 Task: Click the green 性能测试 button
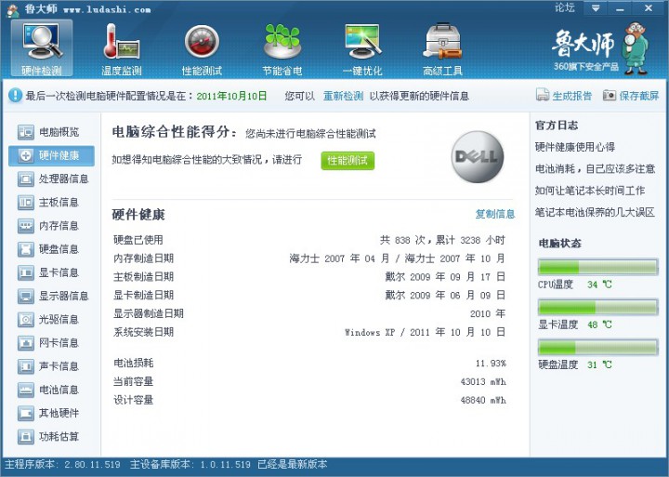[348, 160]
